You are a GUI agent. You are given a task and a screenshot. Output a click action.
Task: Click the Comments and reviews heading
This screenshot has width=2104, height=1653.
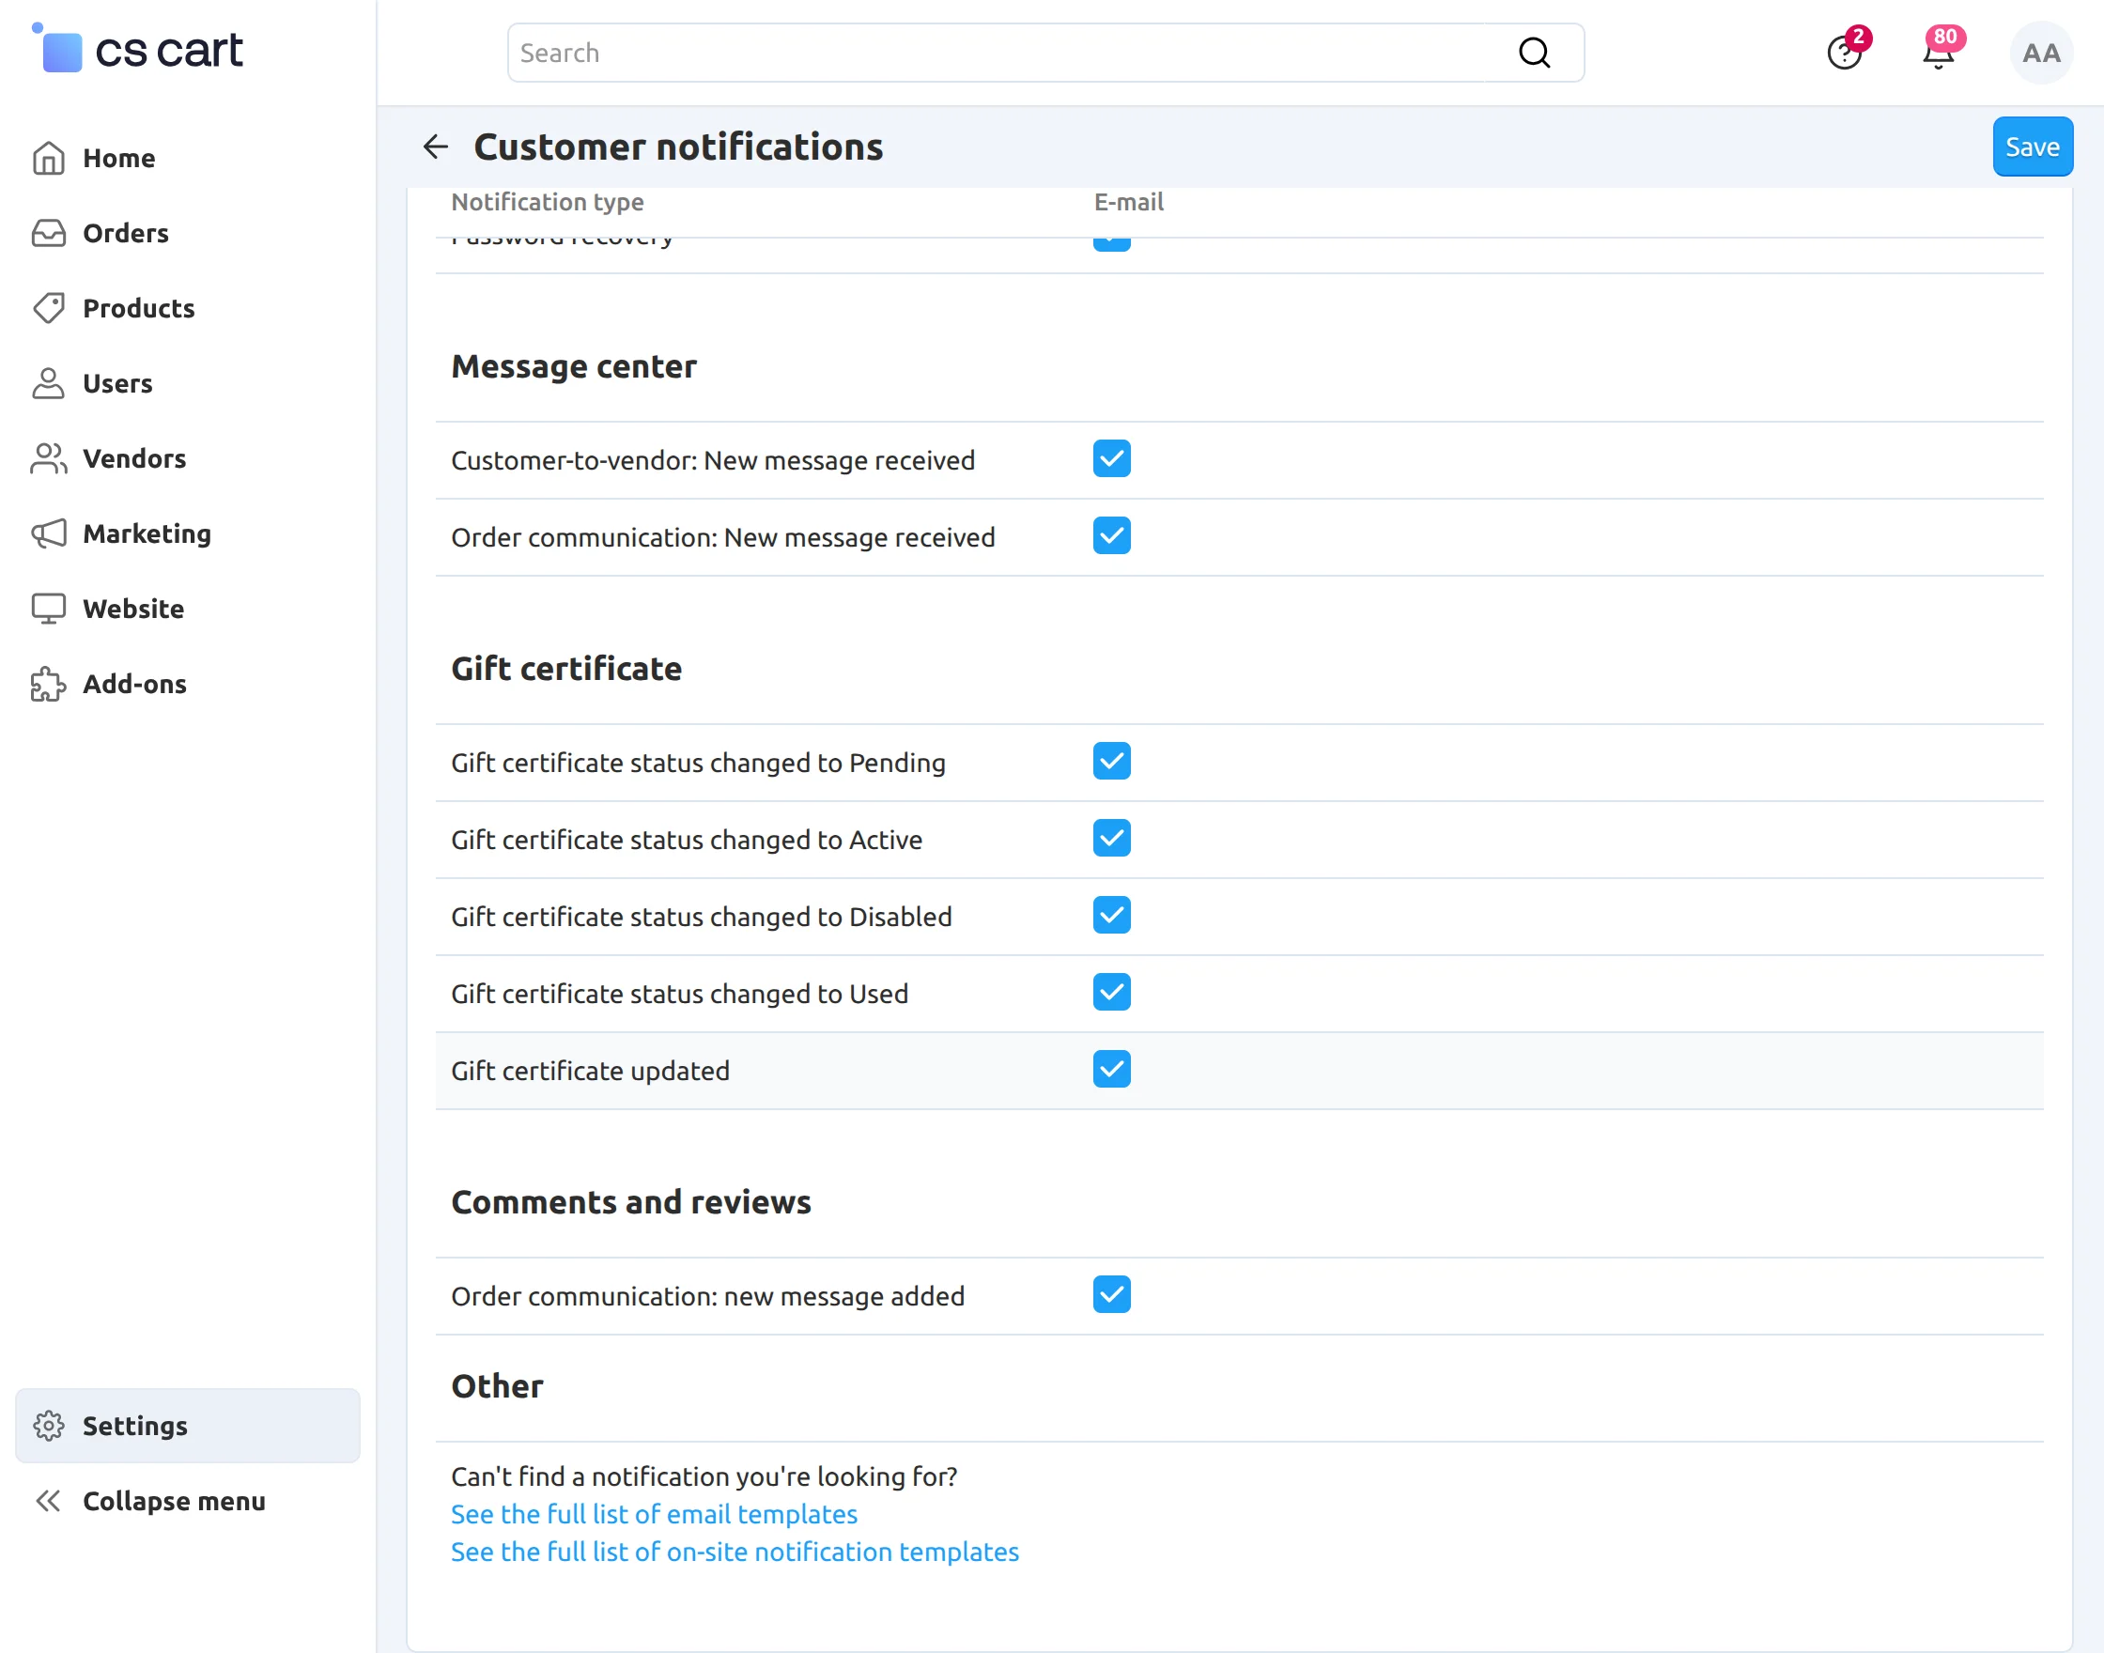(631, 1202)
